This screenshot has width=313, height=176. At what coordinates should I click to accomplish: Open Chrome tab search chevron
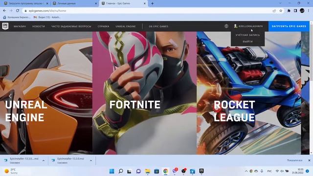point(280,3)
